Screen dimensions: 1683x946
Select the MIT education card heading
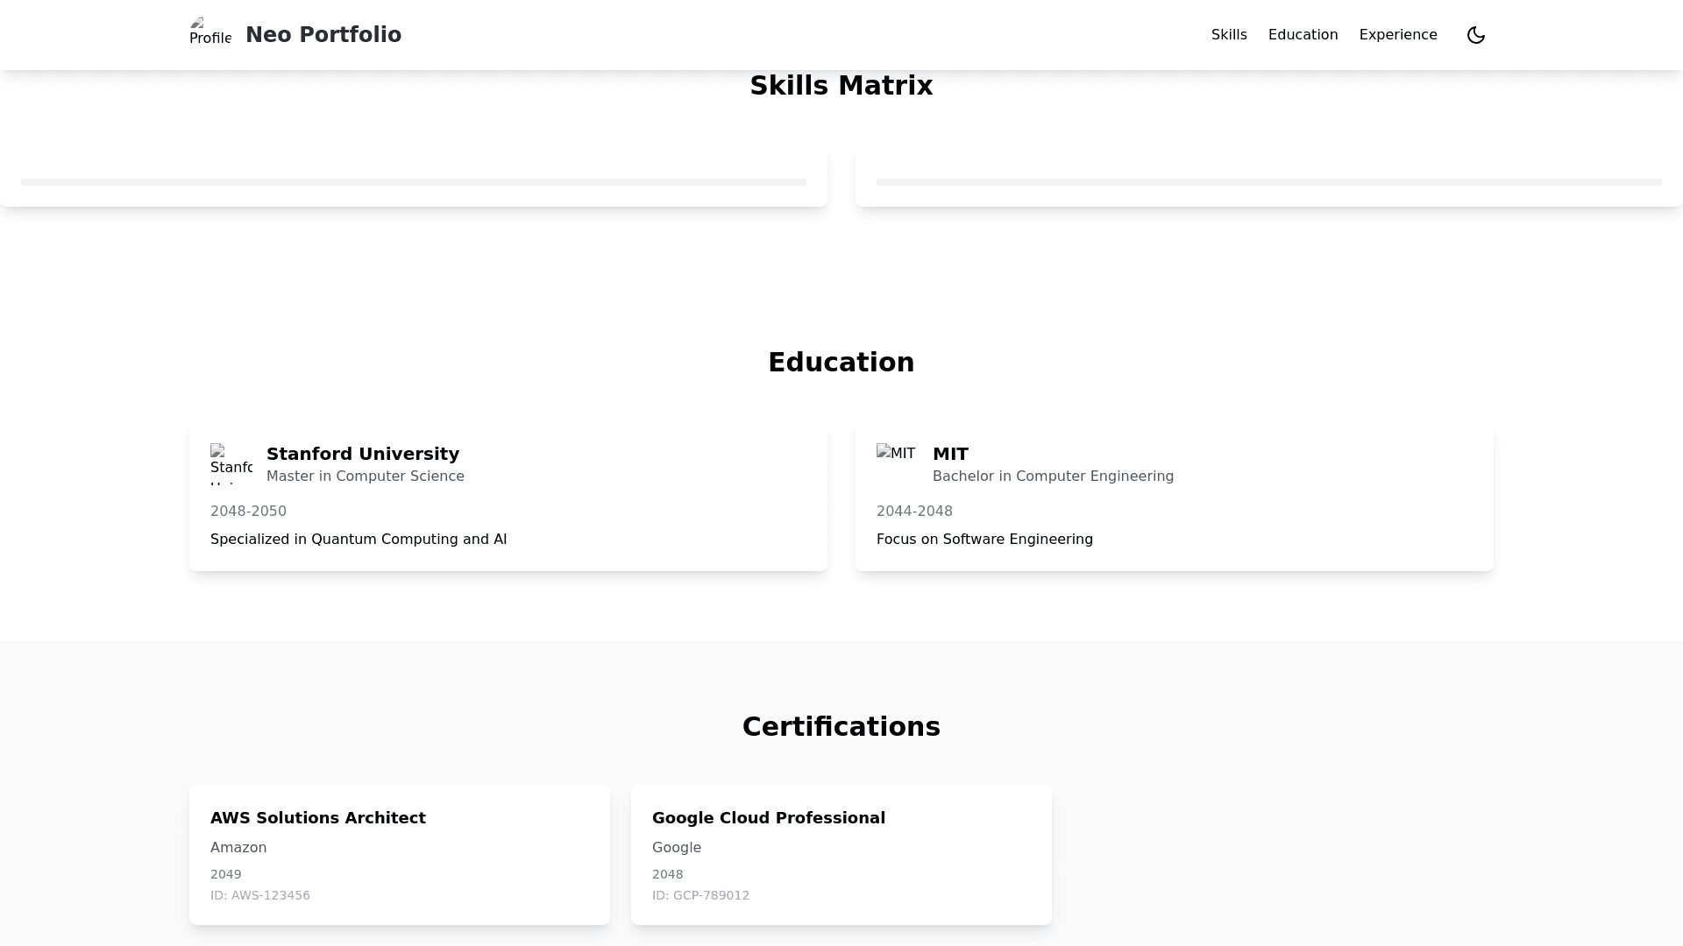pyautogui.click(x=950, y=454)
